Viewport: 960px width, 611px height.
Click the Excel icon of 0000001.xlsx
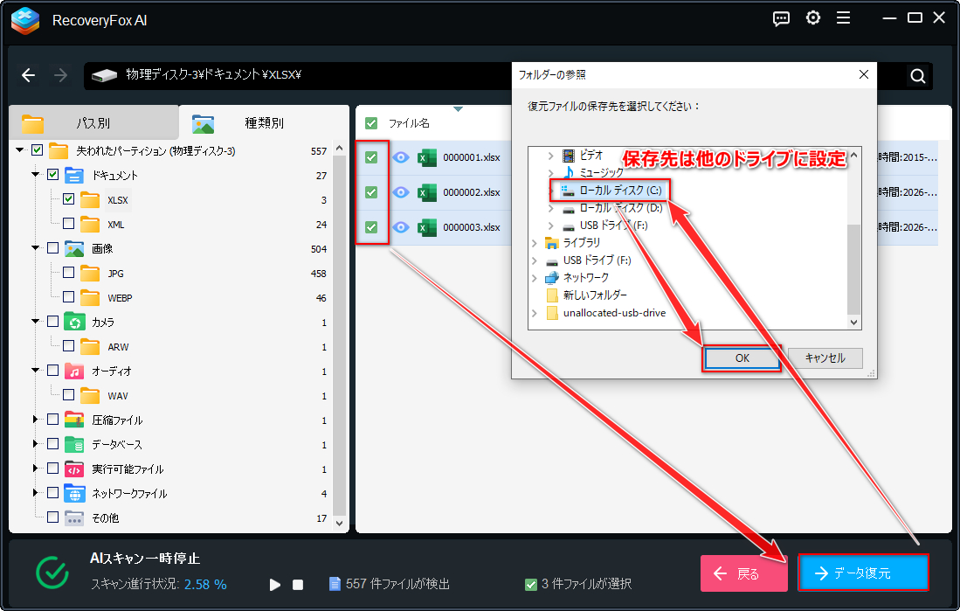[427, 157]
